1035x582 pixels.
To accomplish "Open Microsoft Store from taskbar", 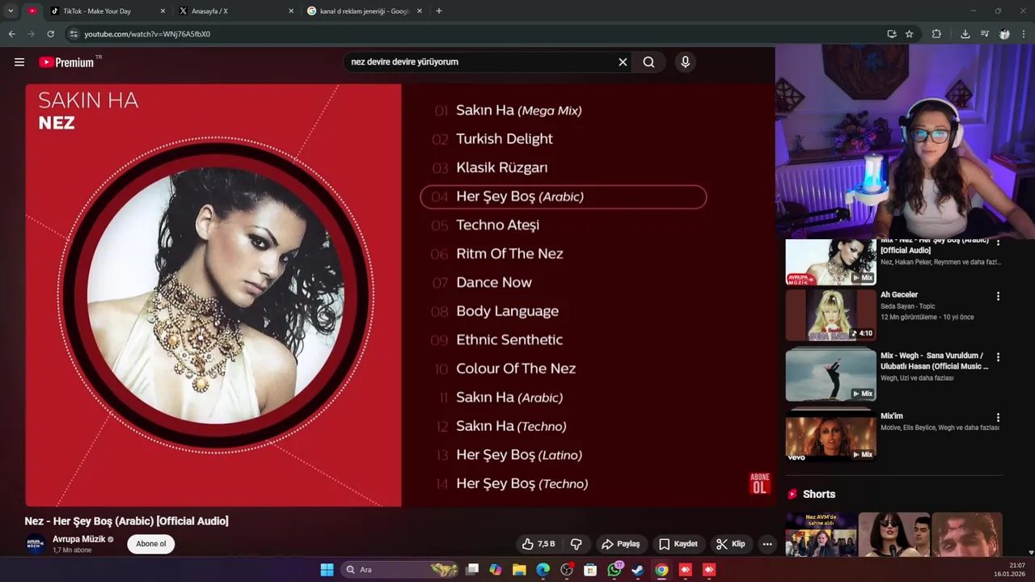I will pyautogui.click(x=590, y=570).
